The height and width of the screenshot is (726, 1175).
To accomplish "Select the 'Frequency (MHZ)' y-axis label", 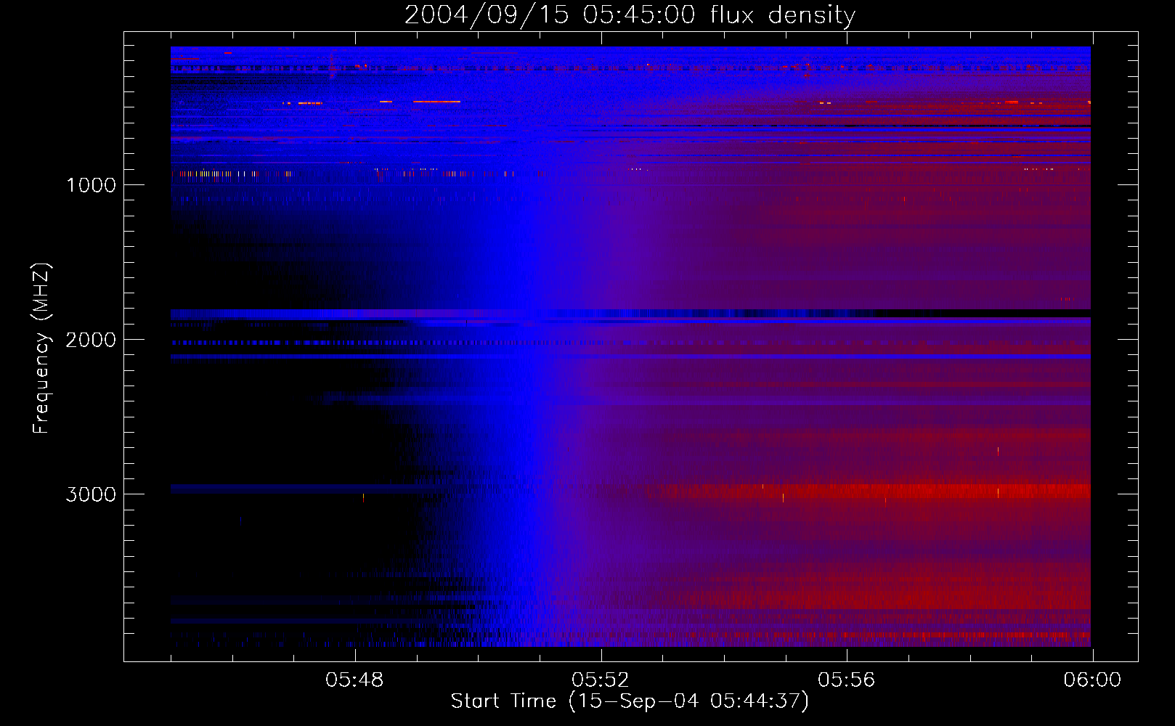I will [41, 348].
